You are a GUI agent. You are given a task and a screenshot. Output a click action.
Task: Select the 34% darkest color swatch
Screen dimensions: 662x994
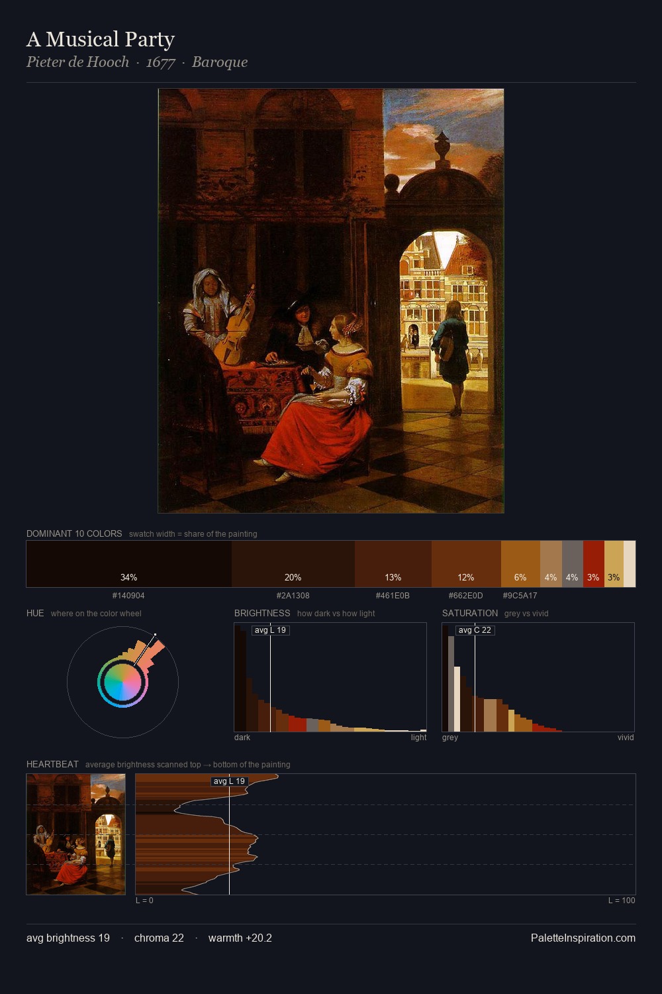129,564
